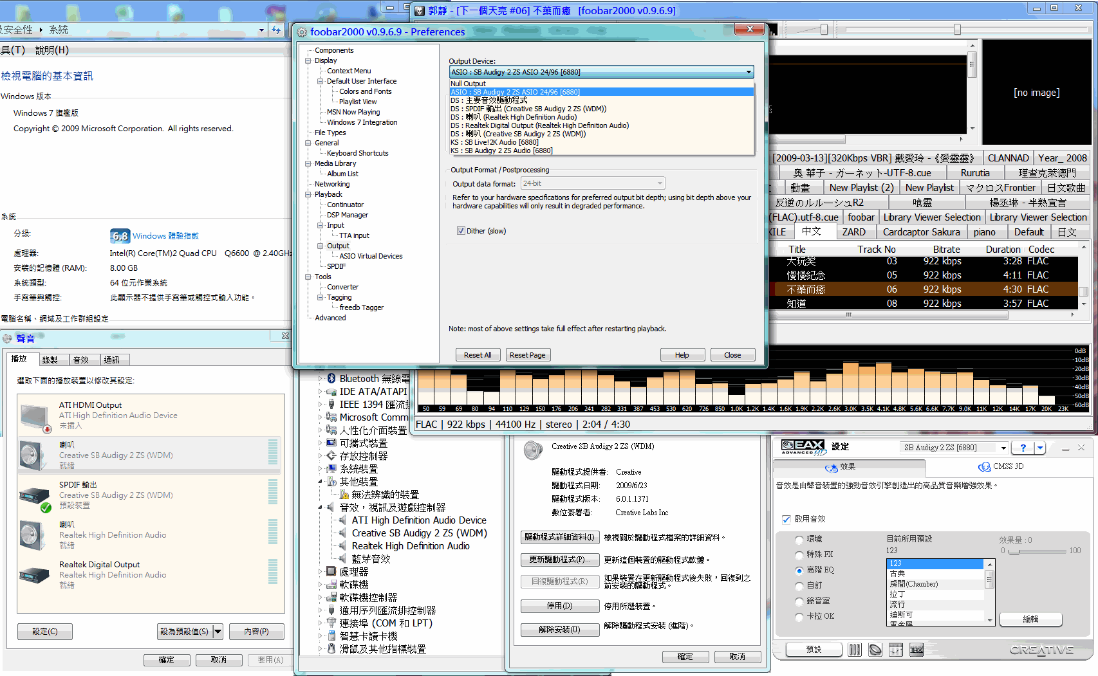Select the 知道 track row in playlist

(x=923, y=304)
